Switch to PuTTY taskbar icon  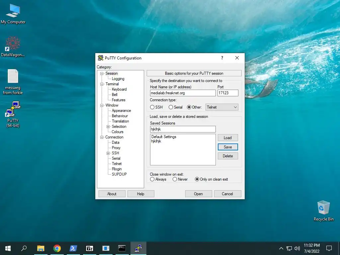pyautogui.click(x=138, y=248)
